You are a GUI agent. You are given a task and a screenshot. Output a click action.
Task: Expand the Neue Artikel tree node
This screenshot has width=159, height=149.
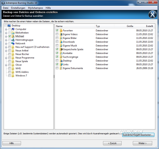(x=6, y=51)
